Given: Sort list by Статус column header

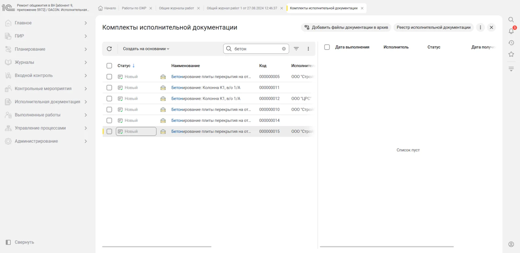Looking at the screenshot, I should [124, 66].
